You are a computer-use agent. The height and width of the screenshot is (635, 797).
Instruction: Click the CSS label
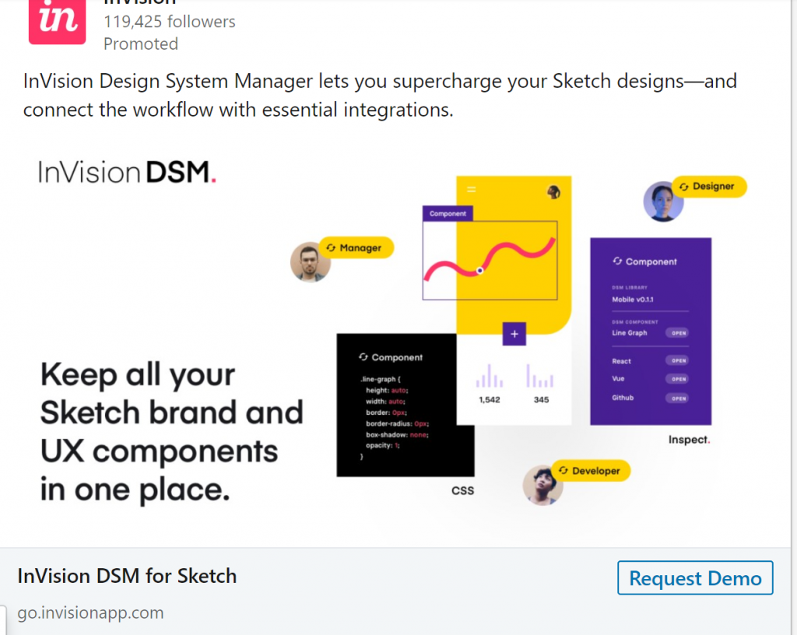[x=463, y=491]
